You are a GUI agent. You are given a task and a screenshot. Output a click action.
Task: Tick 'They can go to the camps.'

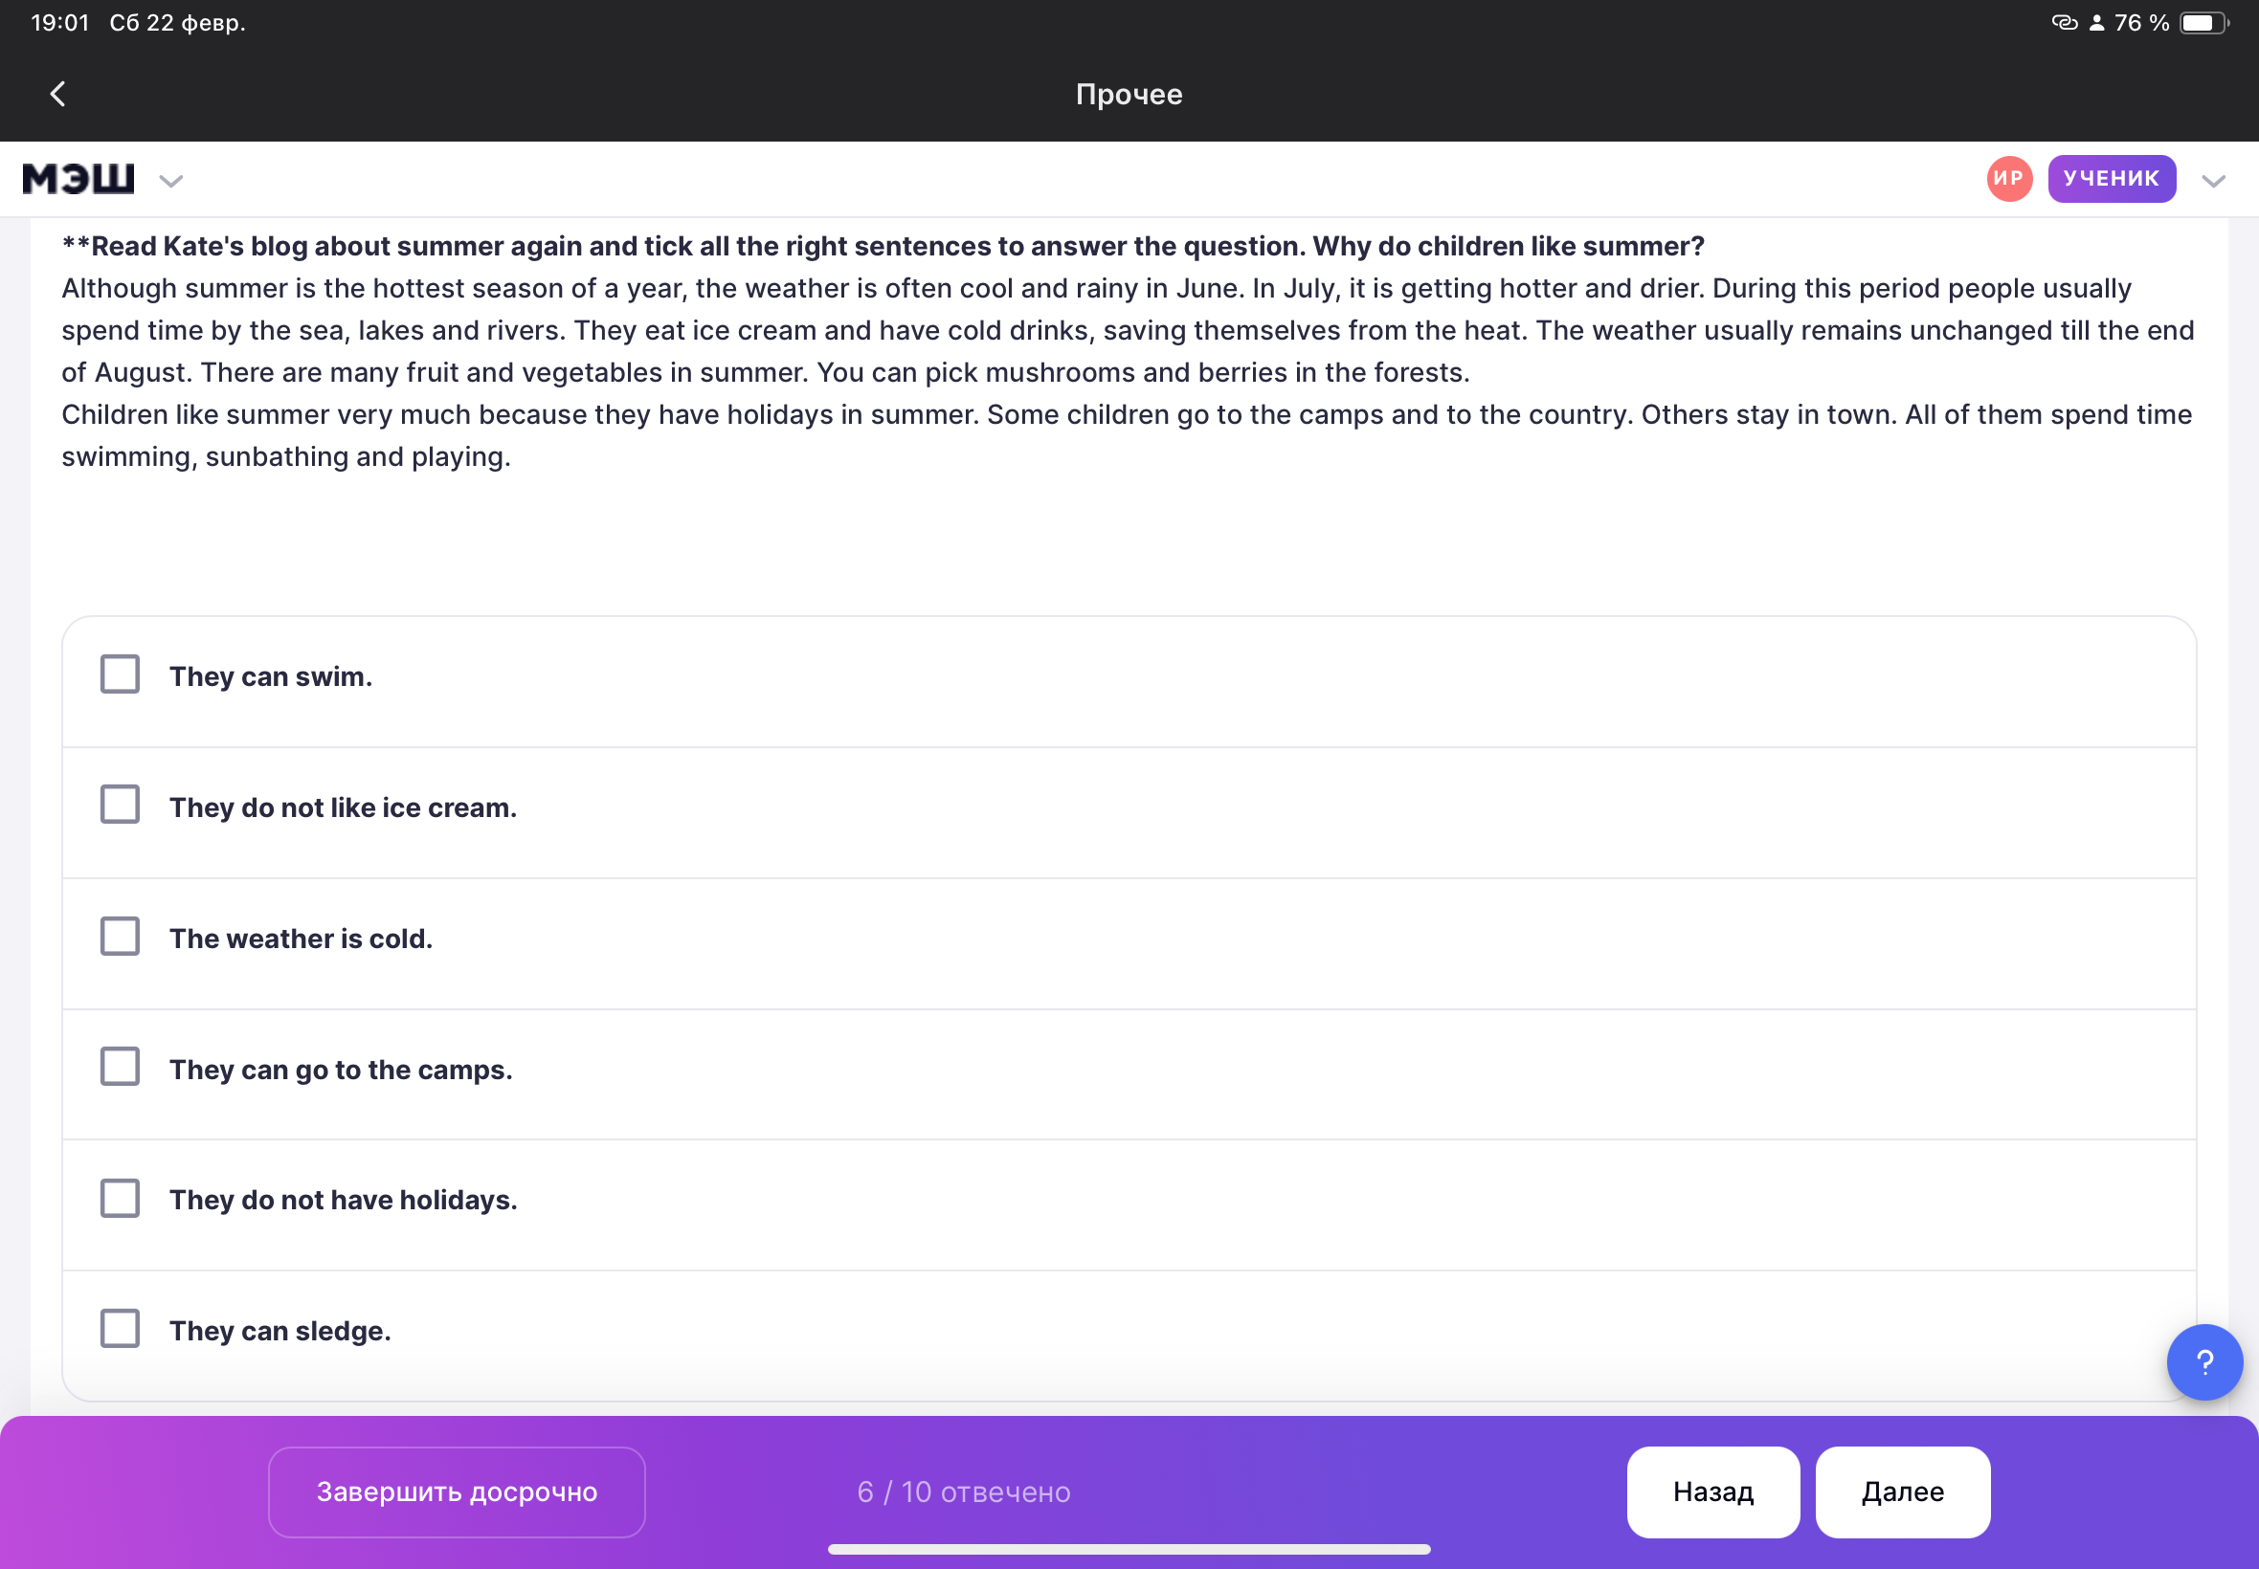click(120, 1067)
